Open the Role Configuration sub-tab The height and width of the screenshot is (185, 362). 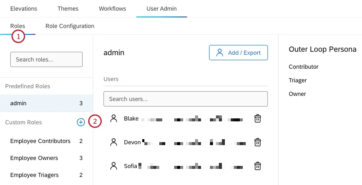(70, 26)
